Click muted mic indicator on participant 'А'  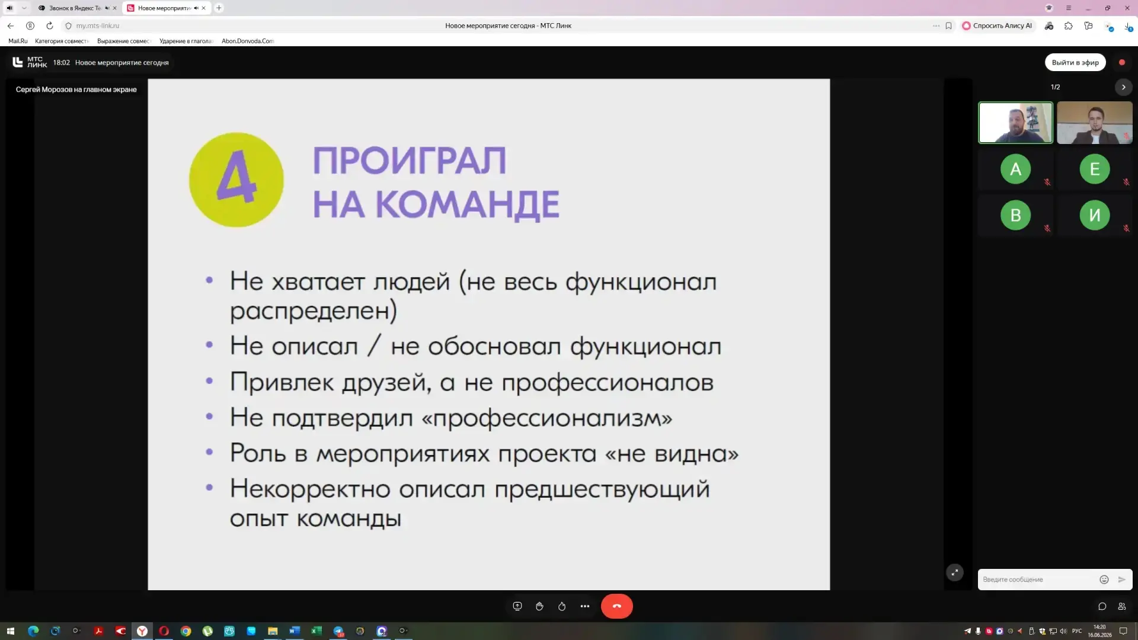[1047, 182]
